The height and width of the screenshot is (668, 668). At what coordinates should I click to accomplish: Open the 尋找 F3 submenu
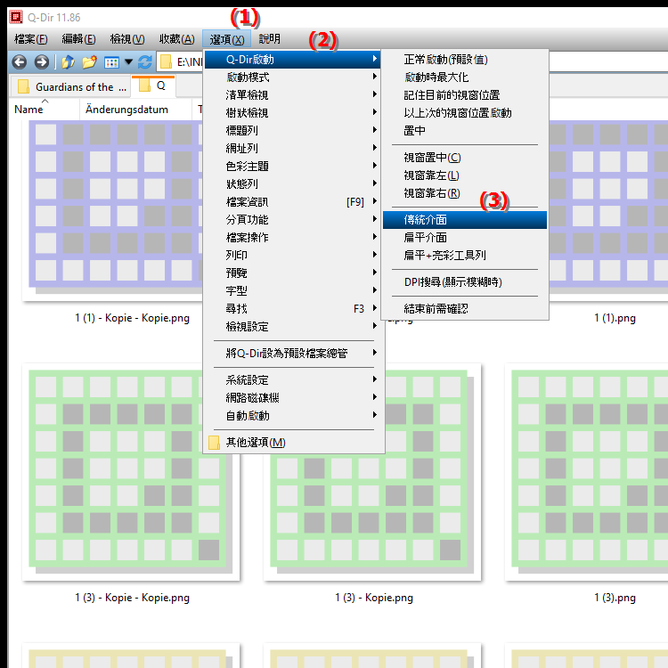coord(293,308)
